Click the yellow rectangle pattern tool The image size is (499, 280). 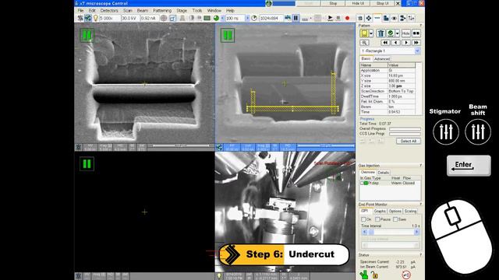(364, 33)
